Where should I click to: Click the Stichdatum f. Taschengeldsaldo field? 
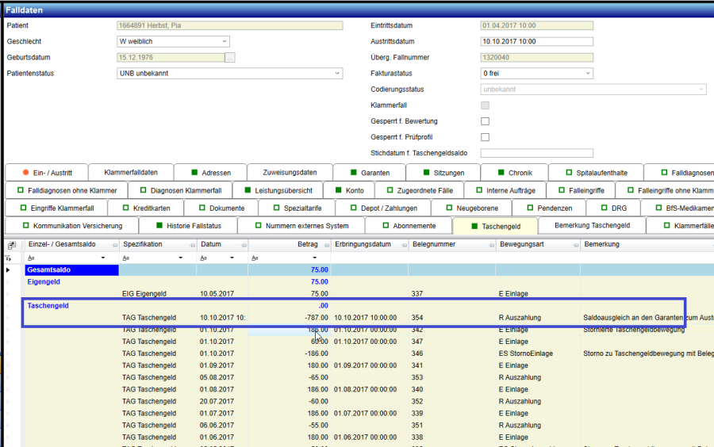[x=536, y=153]
